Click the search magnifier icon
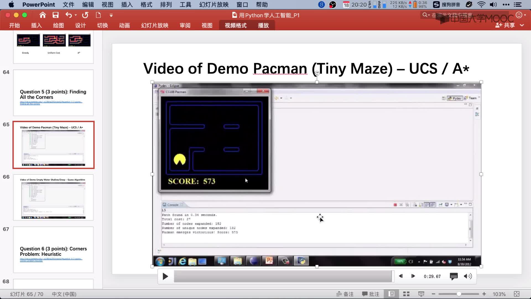 [425, 15]
